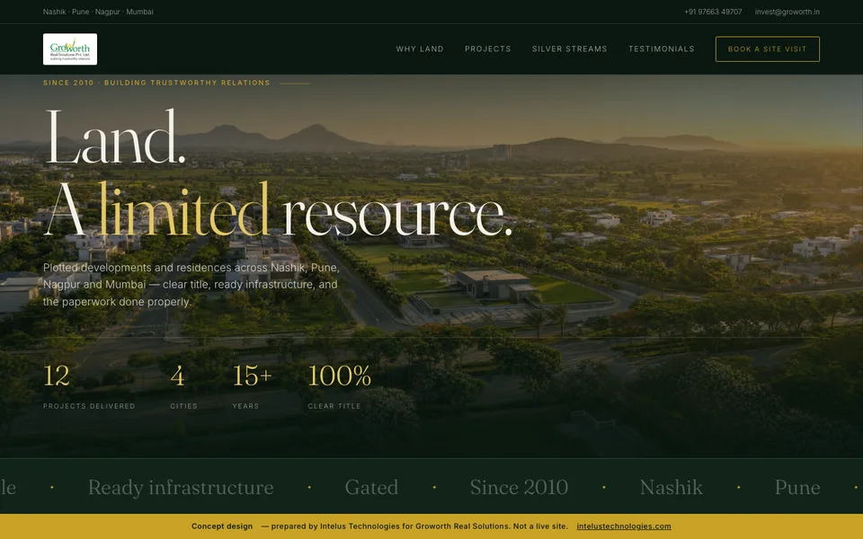Click the plotted developments description paragraph
The height and width of the screenshot is (539, 863).
click(191, 285)
